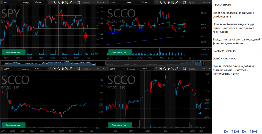Select rectangle tool in SCCO 1-minute chart

79,69
